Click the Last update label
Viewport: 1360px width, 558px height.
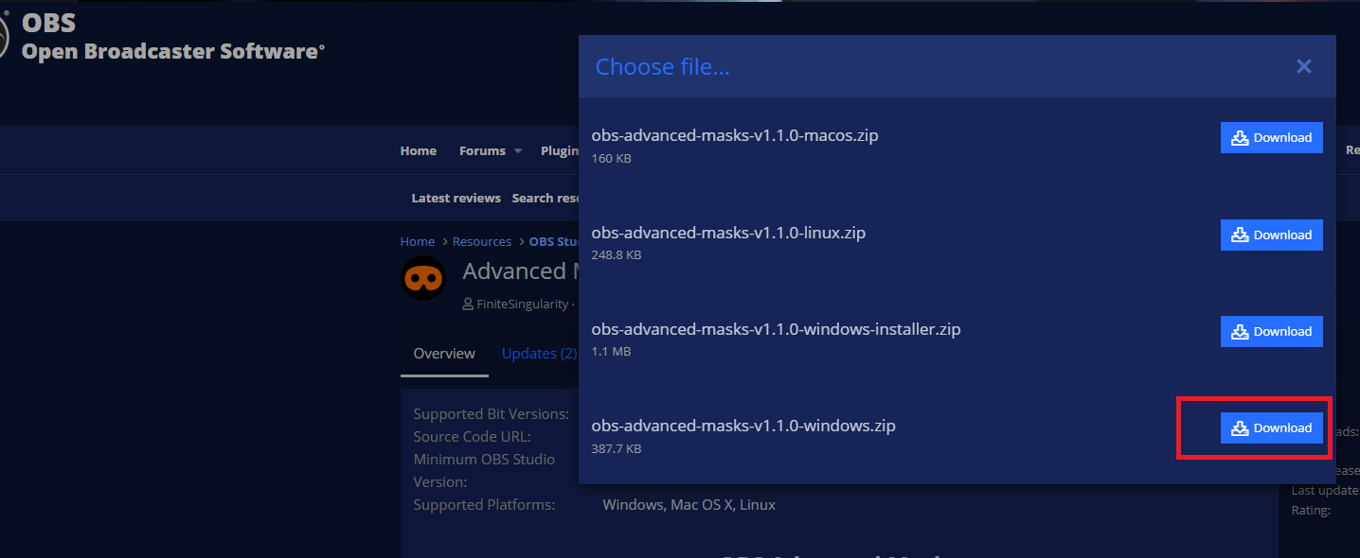(1325, 490)
